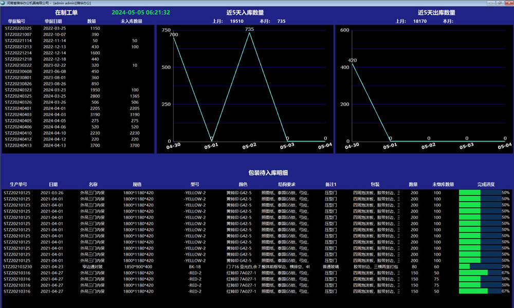Screen dimensions: 514x308
Task: Pick the STZ20230222 order row
Action: tap(19, 65)
